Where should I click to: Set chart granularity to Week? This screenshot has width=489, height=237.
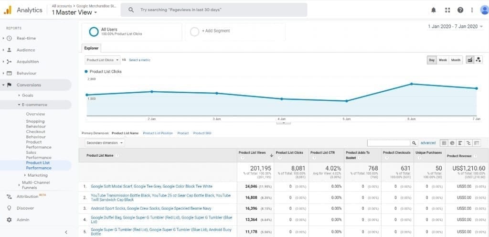[443, 60]
